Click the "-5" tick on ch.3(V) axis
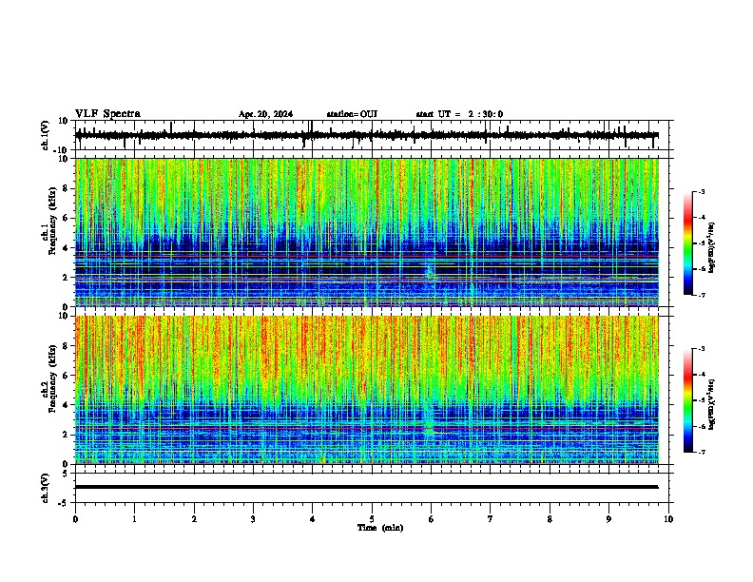This screenshot has height=582, width=753. 64,503
